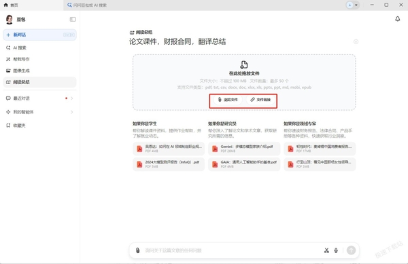Click the 收藏夹 bookmark icon
The height and width of the screenshot is (264, 408).
pyautogui.click(x=8, y=126)
